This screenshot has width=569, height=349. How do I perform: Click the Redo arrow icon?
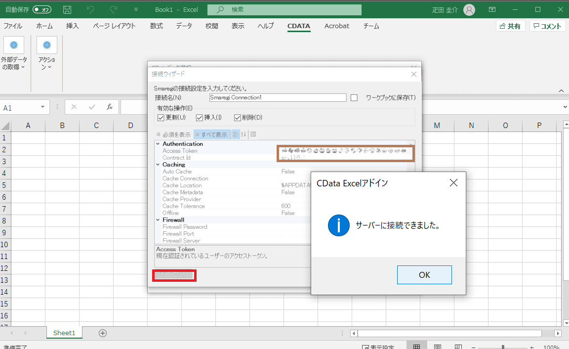pos(114,10)
